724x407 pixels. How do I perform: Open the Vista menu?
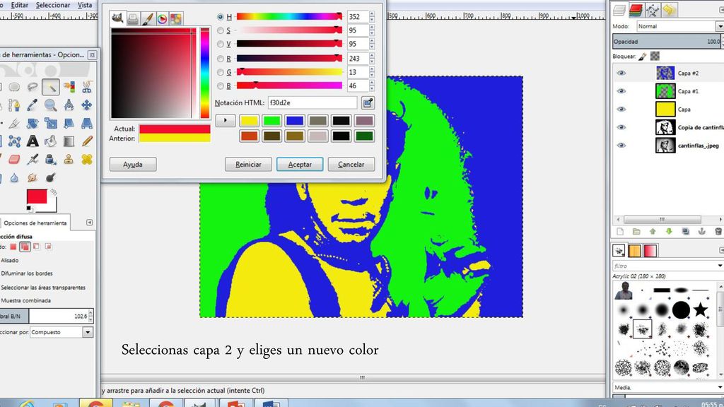(85, 5)
